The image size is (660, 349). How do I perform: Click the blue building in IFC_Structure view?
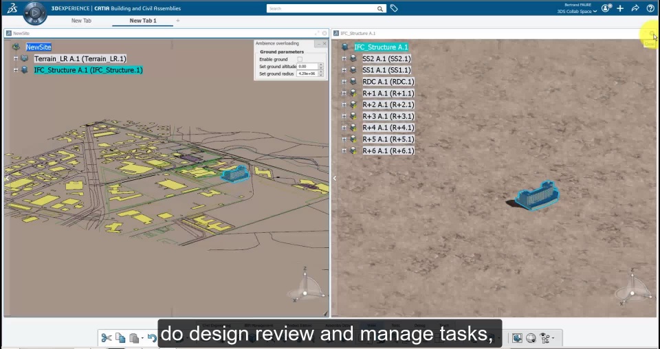click(537, 196)
